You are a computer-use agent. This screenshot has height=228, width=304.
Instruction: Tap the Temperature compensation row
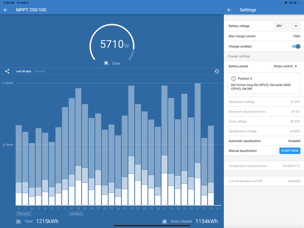click(x=264, y=166)
